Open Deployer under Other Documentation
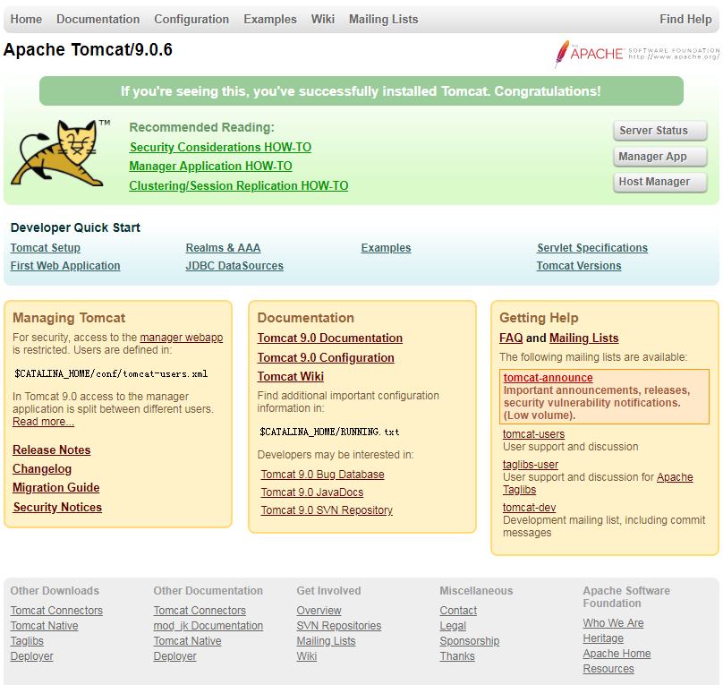 (x=174, y=656)
